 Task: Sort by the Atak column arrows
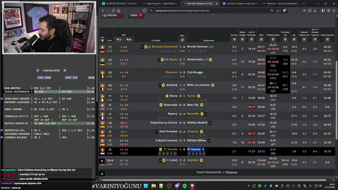coord(261,40)
